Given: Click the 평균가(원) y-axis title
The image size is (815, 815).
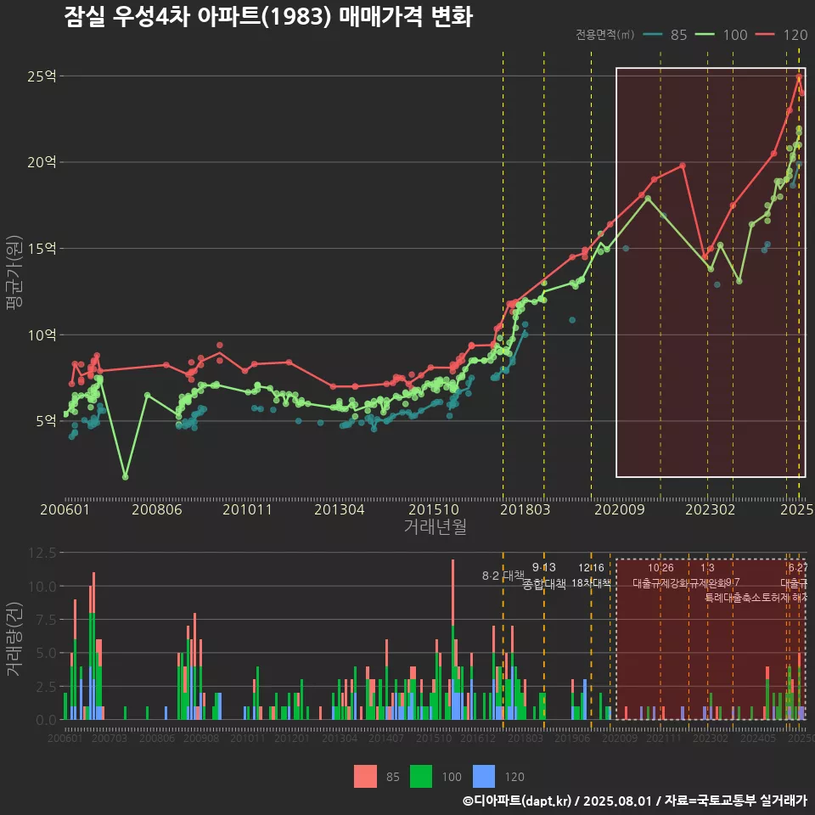Looking at the screenshot, I should coord(14,273).
